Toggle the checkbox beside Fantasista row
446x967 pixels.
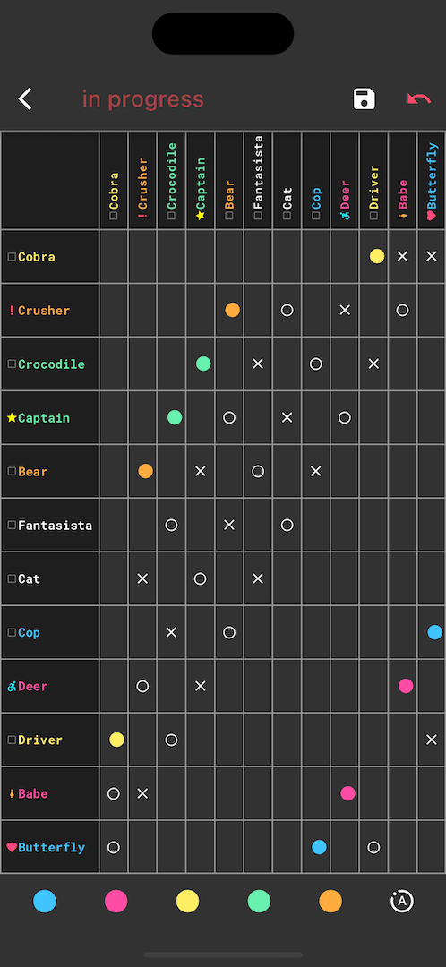12,525
